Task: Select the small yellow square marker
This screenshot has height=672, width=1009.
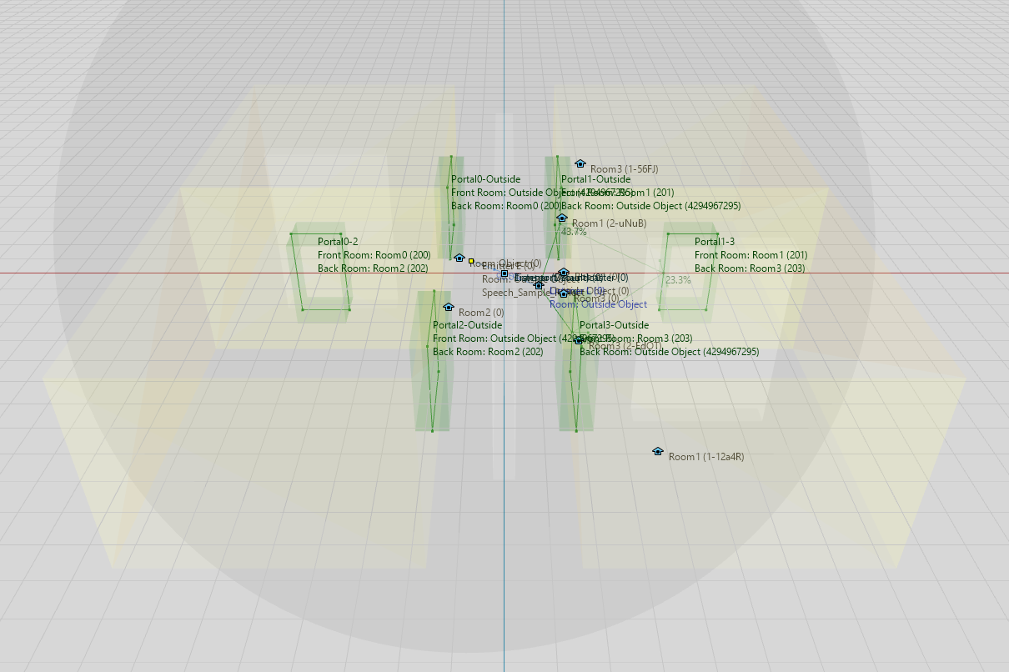Action: pos(471,261)
